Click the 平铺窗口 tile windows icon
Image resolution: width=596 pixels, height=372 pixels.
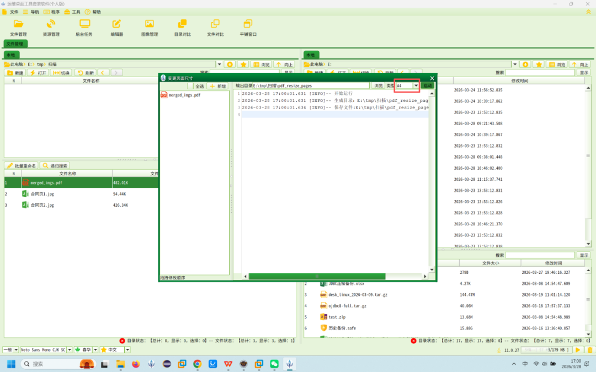tap(248, 28)
